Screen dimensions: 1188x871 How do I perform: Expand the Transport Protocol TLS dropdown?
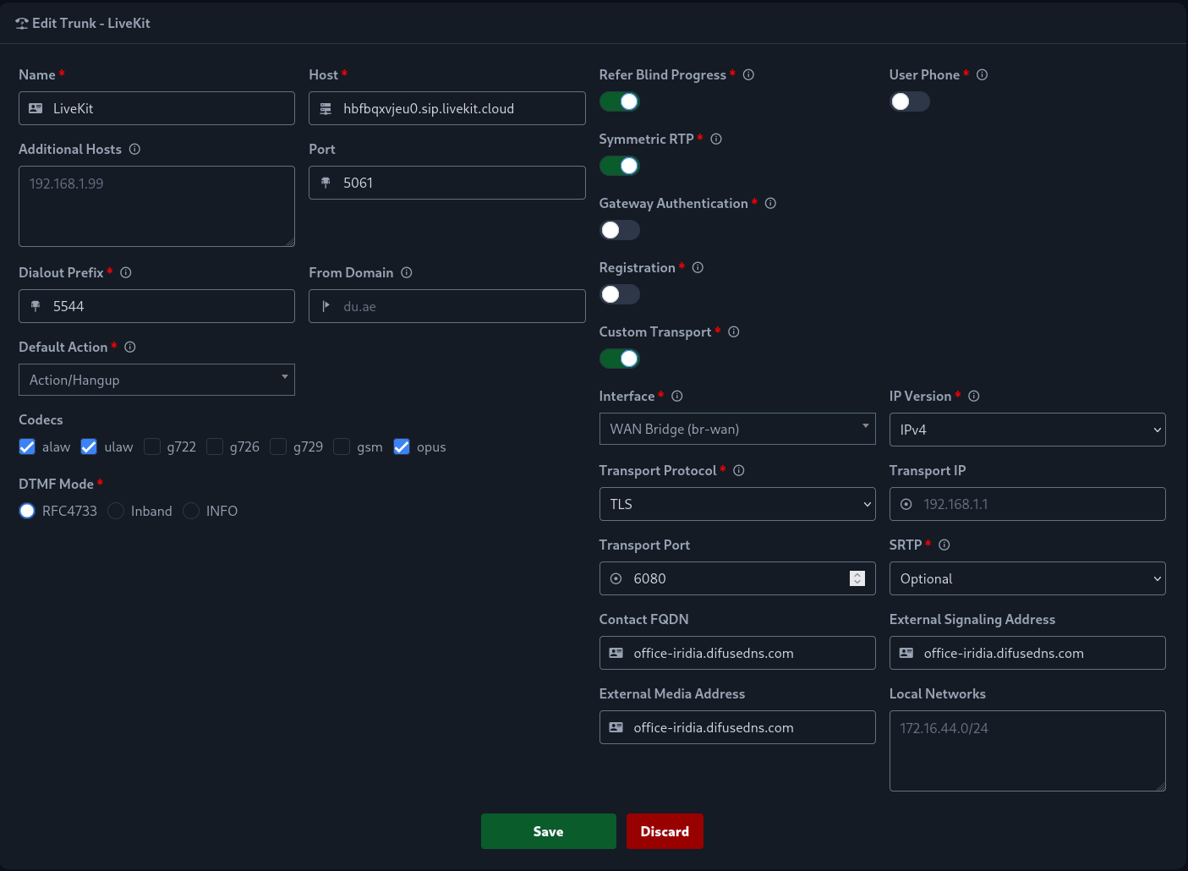click(736, 504)
